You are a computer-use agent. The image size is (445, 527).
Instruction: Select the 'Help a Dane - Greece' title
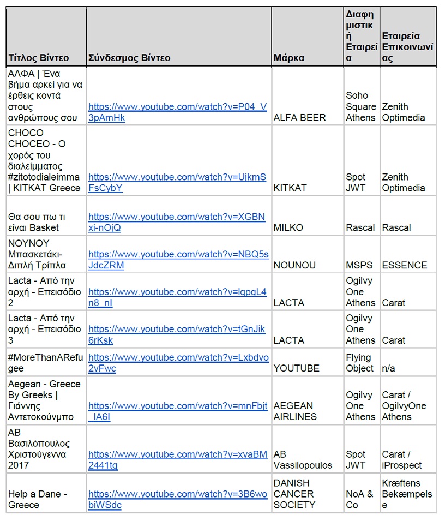coord(38,499)
